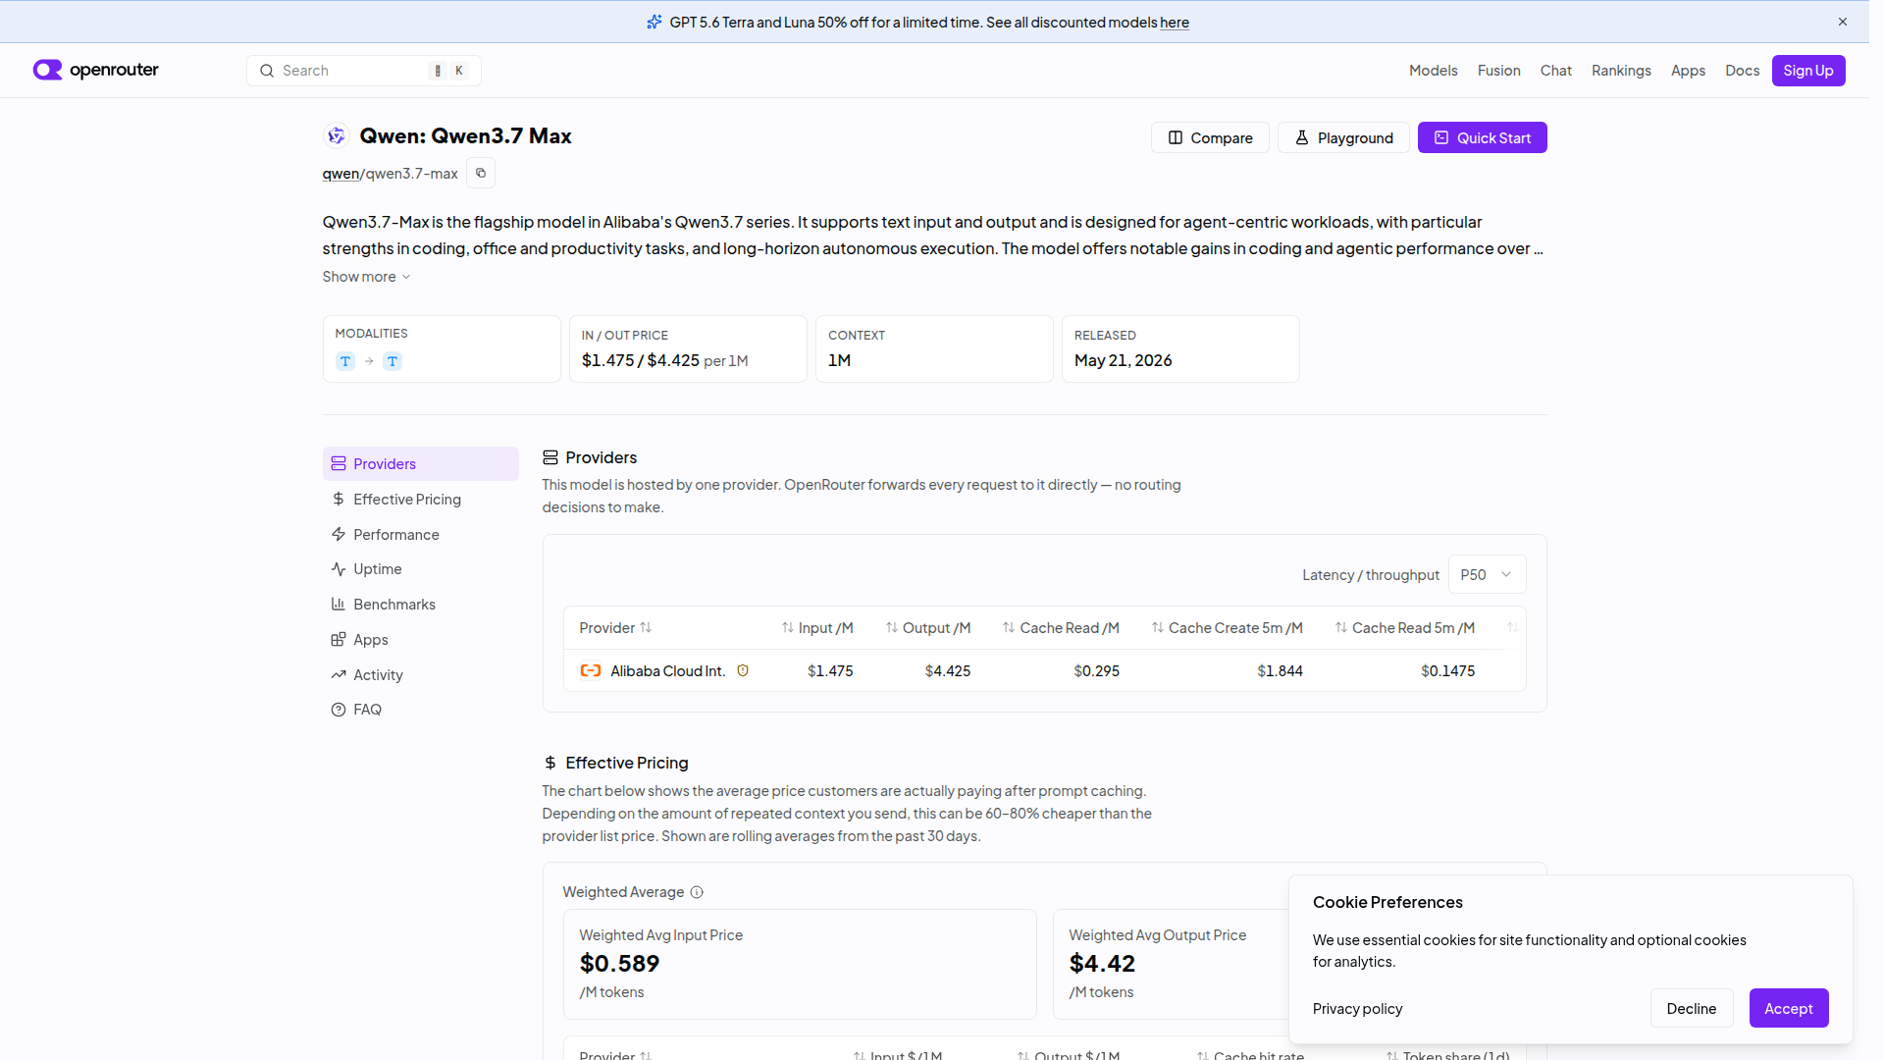The width and height of the screenshot is (1884, 1060).
Task: Click the $1.475 / $4.425 price value
Action: click(x=640, y=360)
